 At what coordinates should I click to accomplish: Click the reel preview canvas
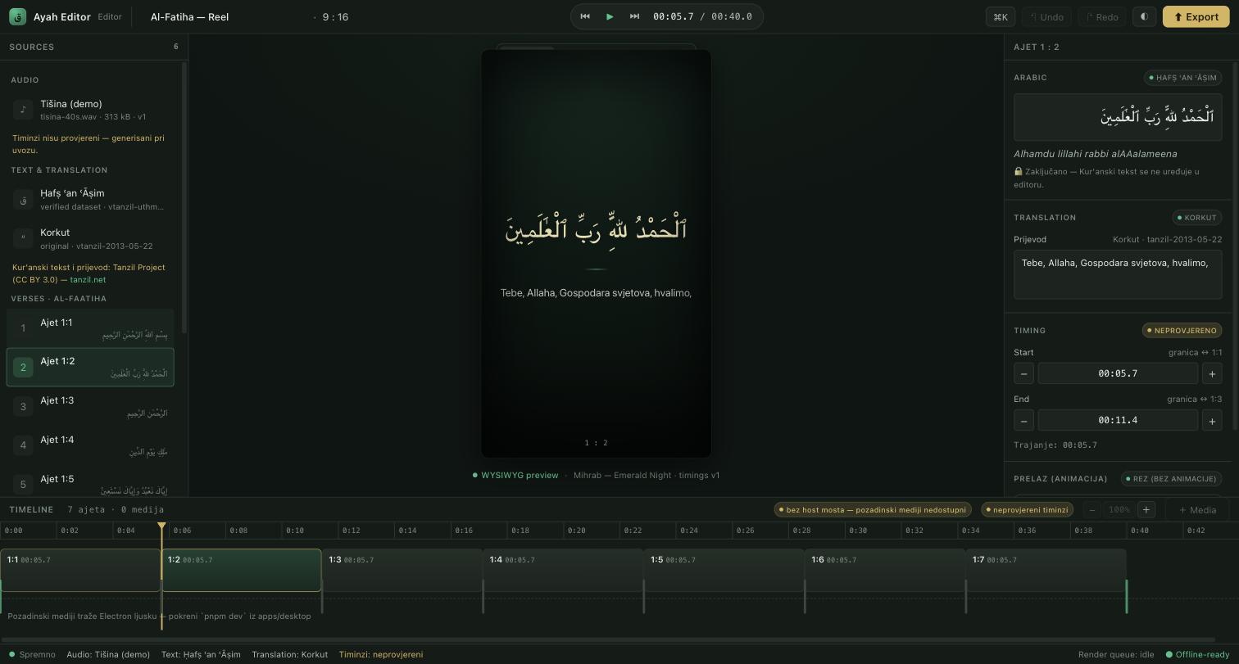coord(597,254)
